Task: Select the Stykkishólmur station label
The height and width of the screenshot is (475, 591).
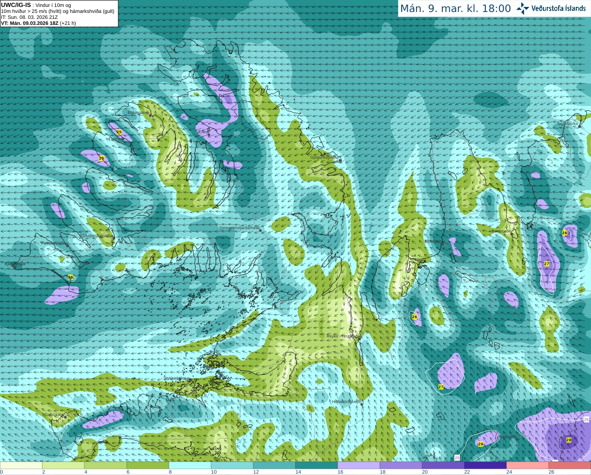Action: pos(177,378)
